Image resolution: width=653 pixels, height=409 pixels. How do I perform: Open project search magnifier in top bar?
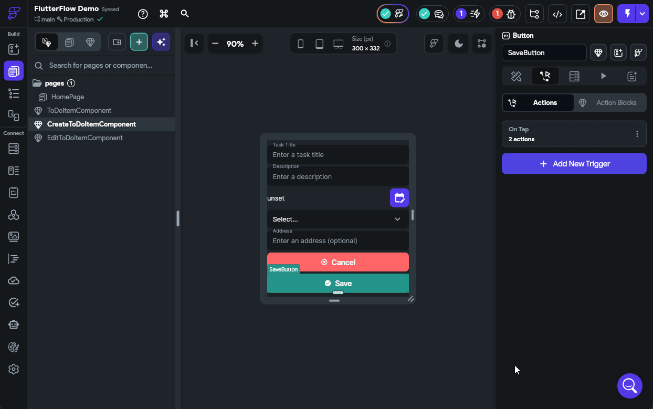click(x=185, y=14)
